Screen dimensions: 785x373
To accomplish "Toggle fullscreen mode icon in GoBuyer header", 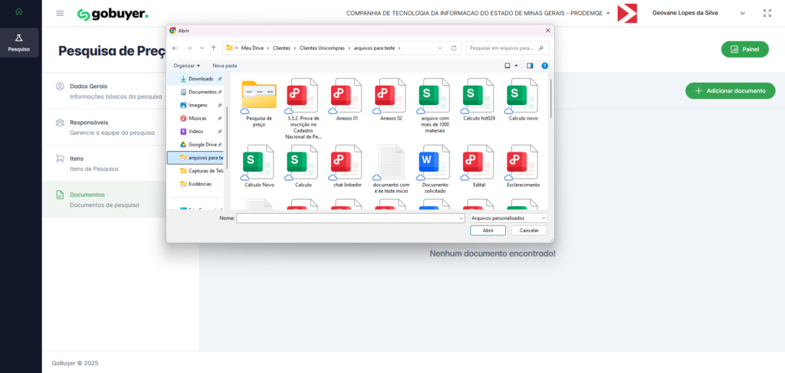I will [767, 13].
